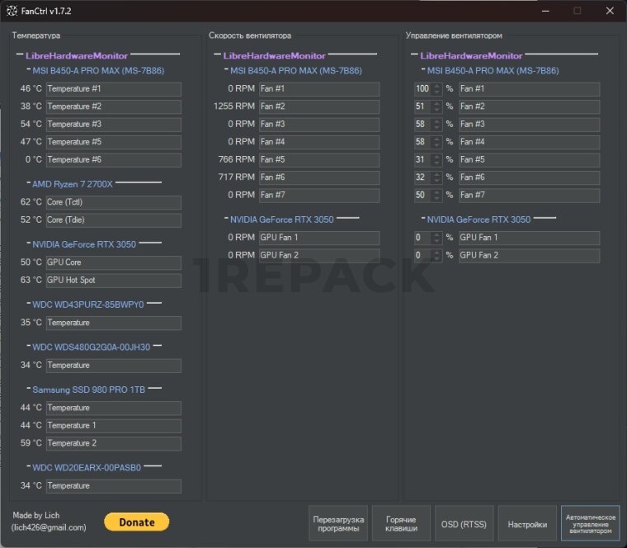627x548 pixels.
Task: Click the Core (Tctl) temperature name field
Action: 114,202
